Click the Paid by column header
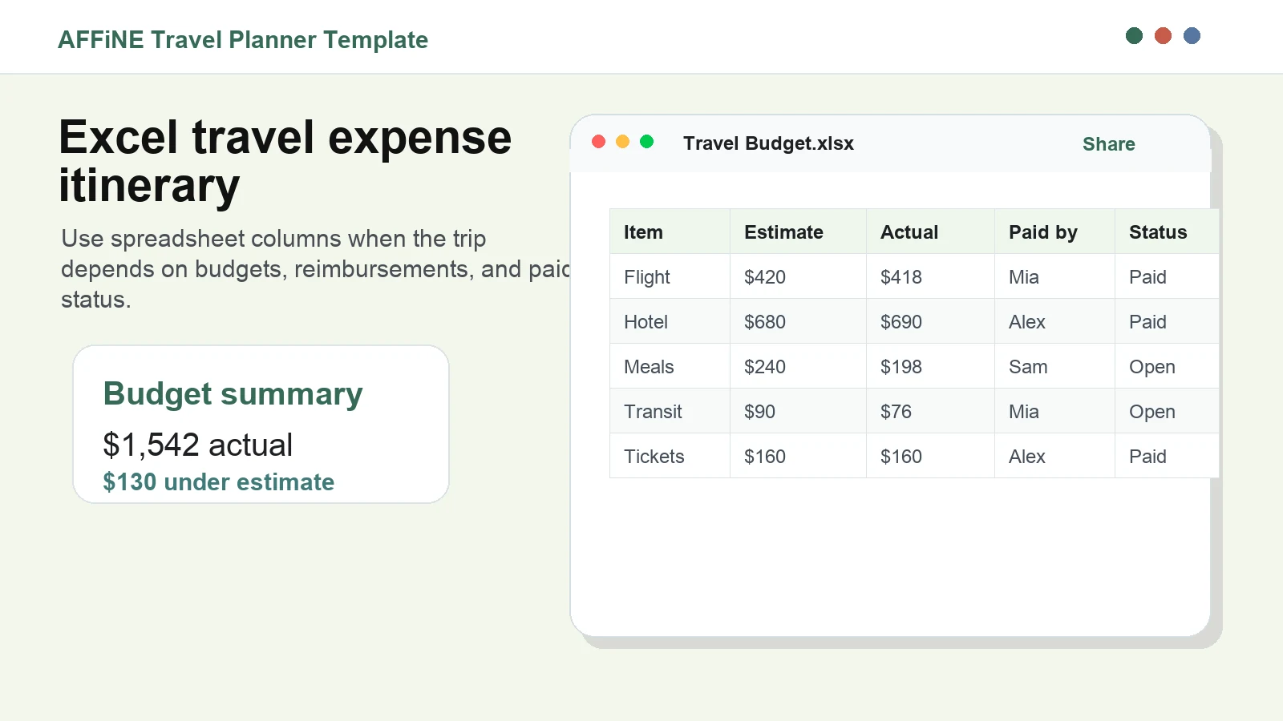The image size is (1283, 721). coord(1054,232)
